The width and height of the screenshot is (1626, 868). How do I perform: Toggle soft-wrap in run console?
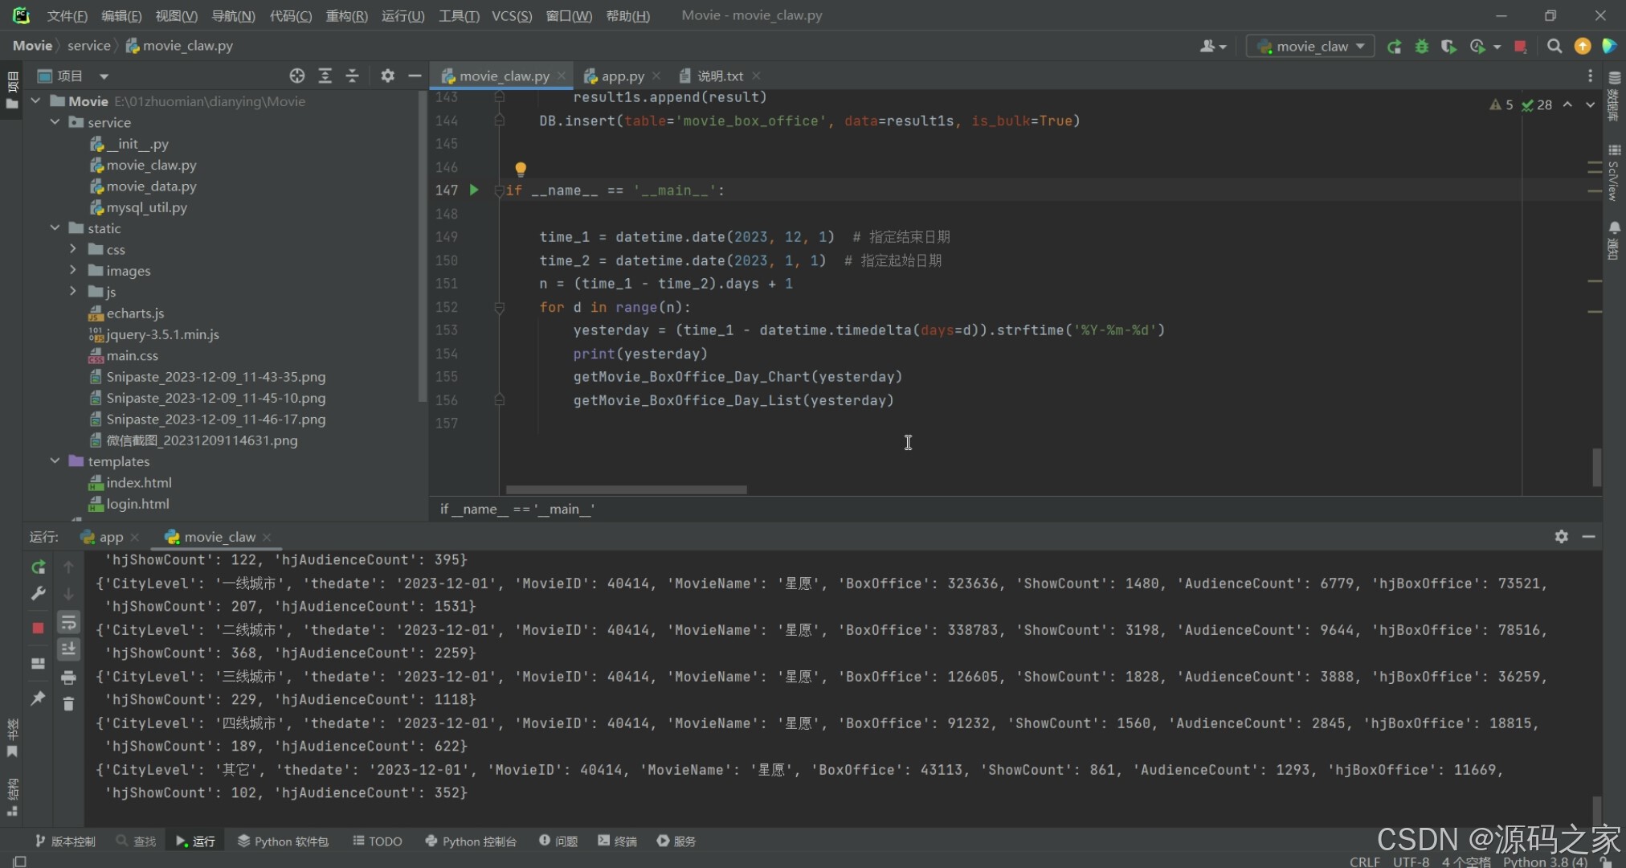pyautogui.click(x=68, y=622)
